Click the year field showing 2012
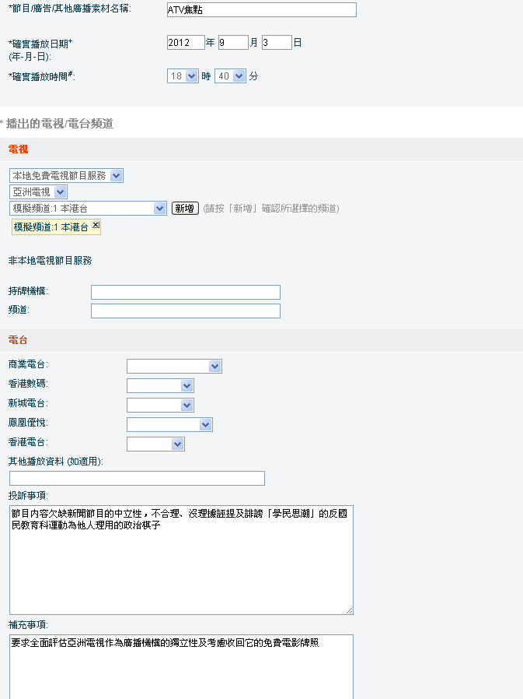This screenshot has height=699, width=523. coord(185,43)
